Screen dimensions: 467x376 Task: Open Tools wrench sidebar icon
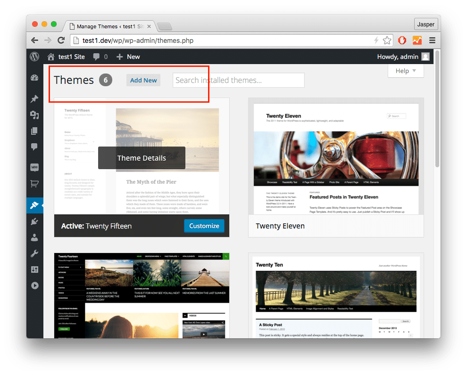click(x=34, y=253)
